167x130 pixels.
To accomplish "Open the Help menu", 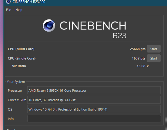I will tap(19, 10).
